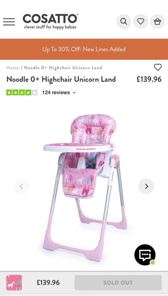Open Up To 30% Off promotion banner
This screenshot has width=168, height=296.
click(x=84, y=49)
